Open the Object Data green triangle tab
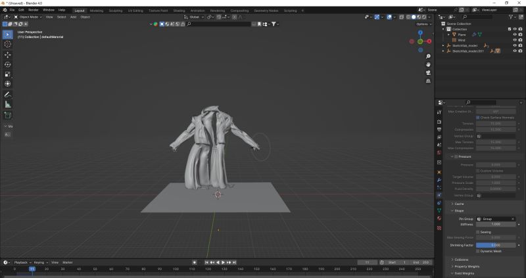This screenshot has height=278, width=526. point(439,210)
